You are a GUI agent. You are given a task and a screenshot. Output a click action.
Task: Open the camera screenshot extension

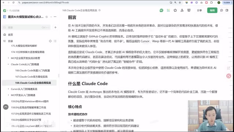click(x=201, y=3)
